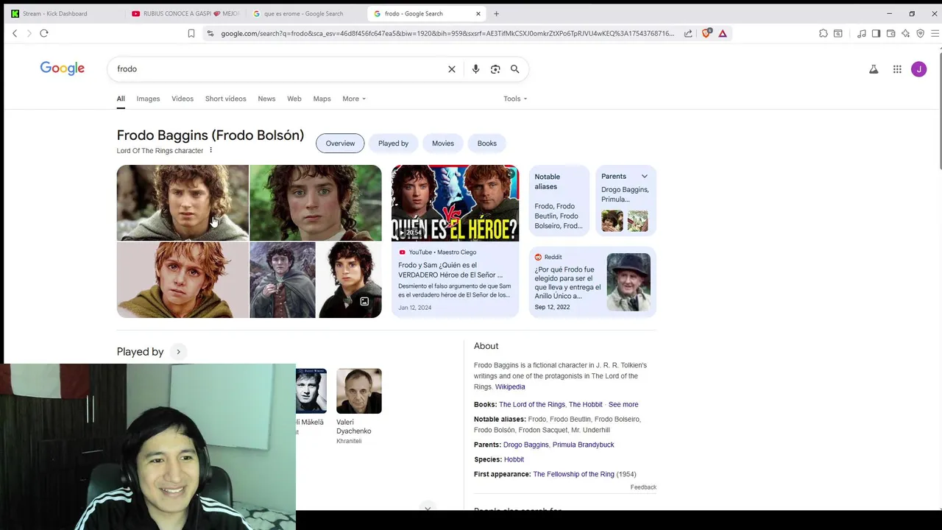Open the site settings icon in address bar
942x530 pixels.
coord(210,33)
